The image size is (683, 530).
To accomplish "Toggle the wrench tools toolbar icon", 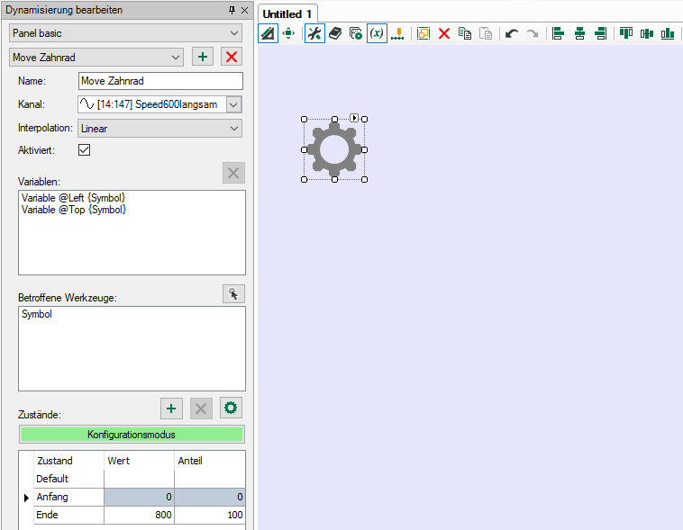I will click(x=314, y=33).
